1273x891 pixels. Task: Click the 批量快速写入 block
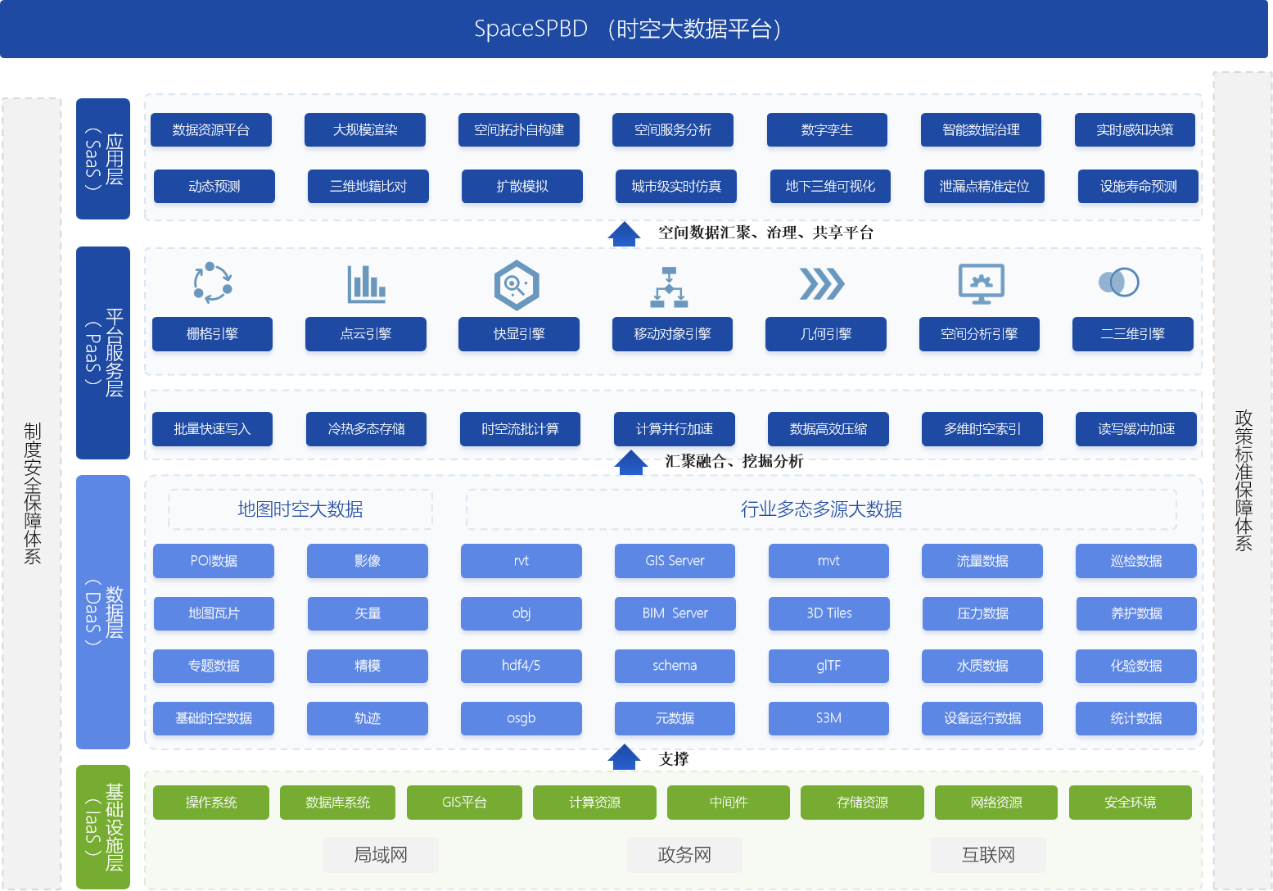[x=212, y=429]
